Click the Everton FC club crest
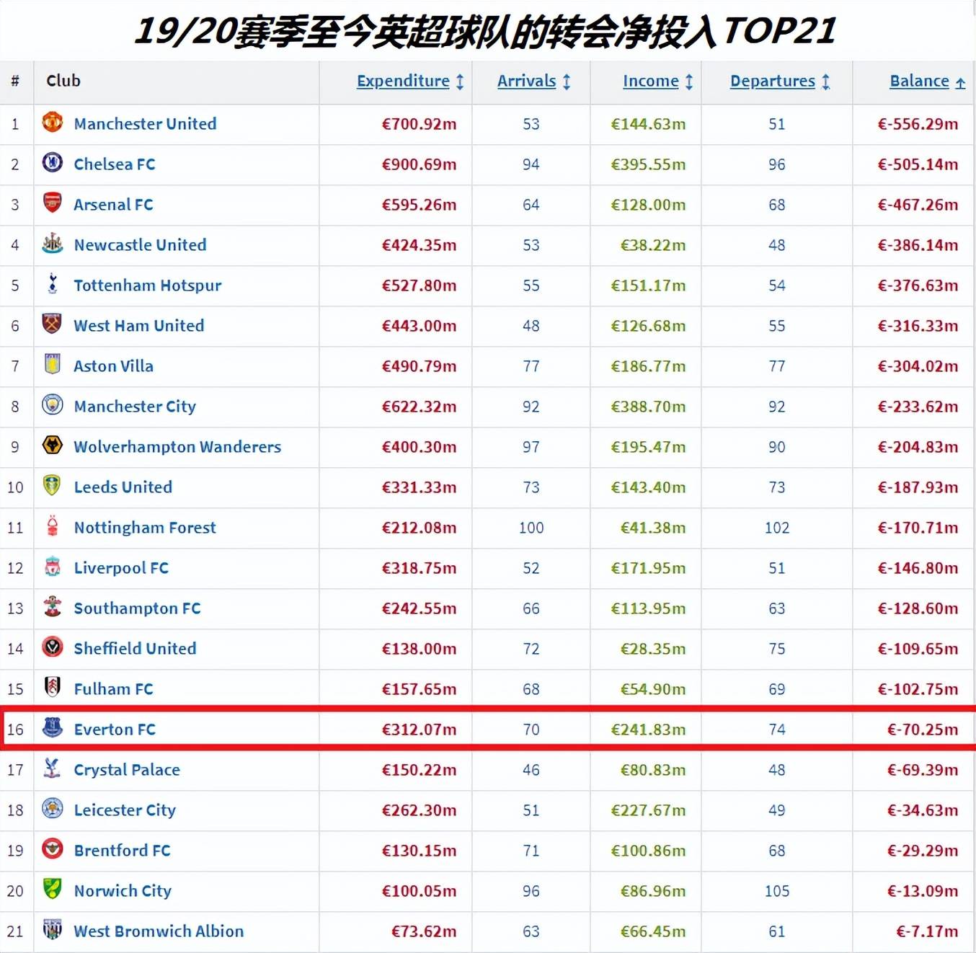976x953 pixels. [52, 727]
